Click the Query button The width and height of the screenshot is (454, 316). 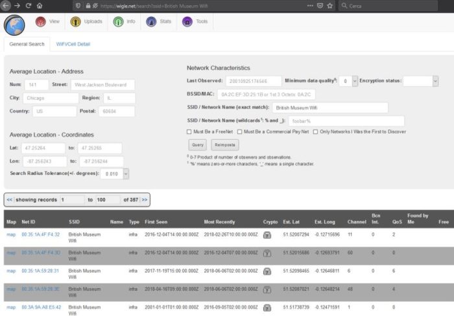[x=198, y=145]
